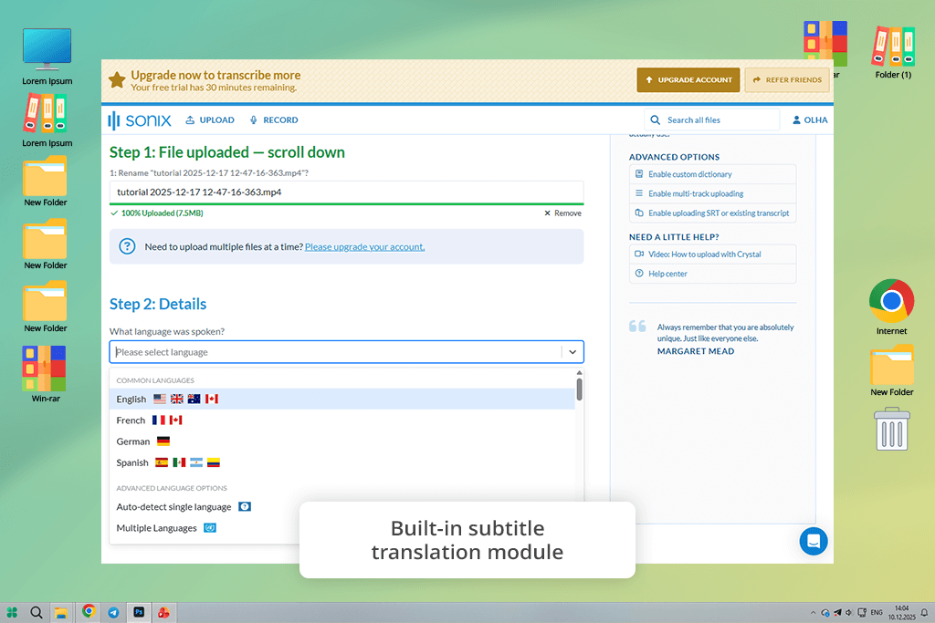
Task: Click the language list scrollbar
Action: pyautogui.click(x=579, y=389)
